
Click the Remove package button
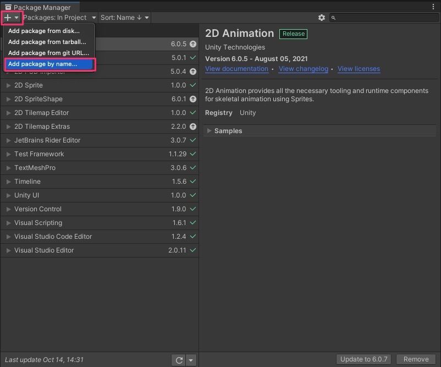click(416, 359)
